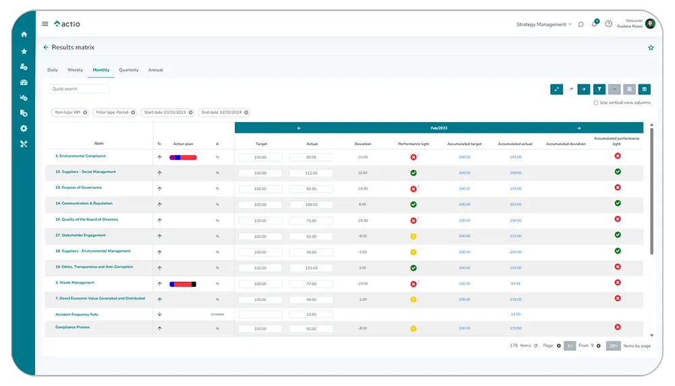
Task: Click the Quick search input field
Action: 79,89
